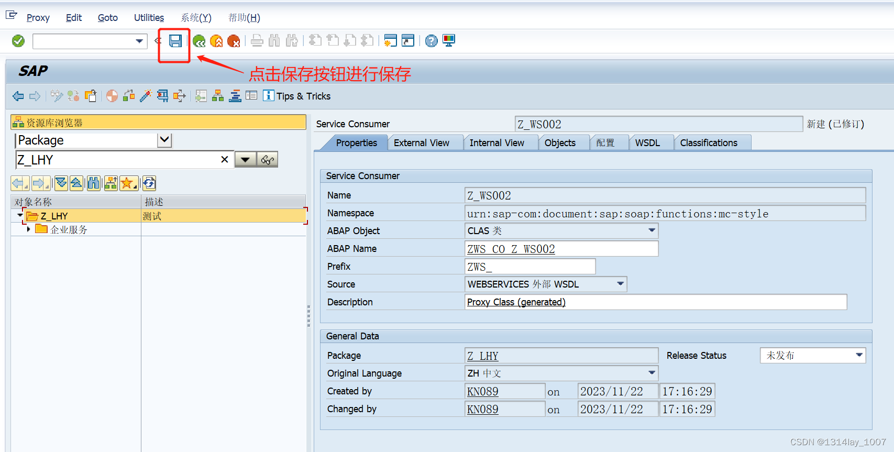Click the Full Screen On/Off toolbar icon
Image resolution: width=894 pixels, height=452 pixels.
click(251, 96)
